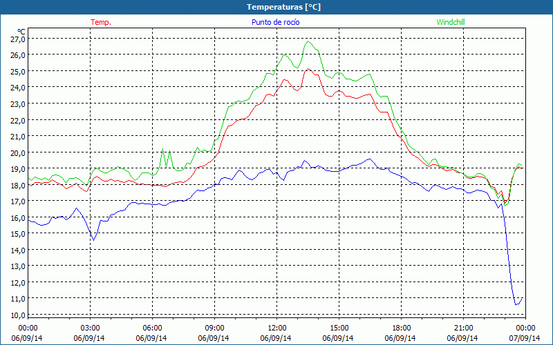The height and width of the screenshot is (345, 553).
Task: Click the 09:00 time axis label
Action: pyautogui.click(x=214, y=328)
